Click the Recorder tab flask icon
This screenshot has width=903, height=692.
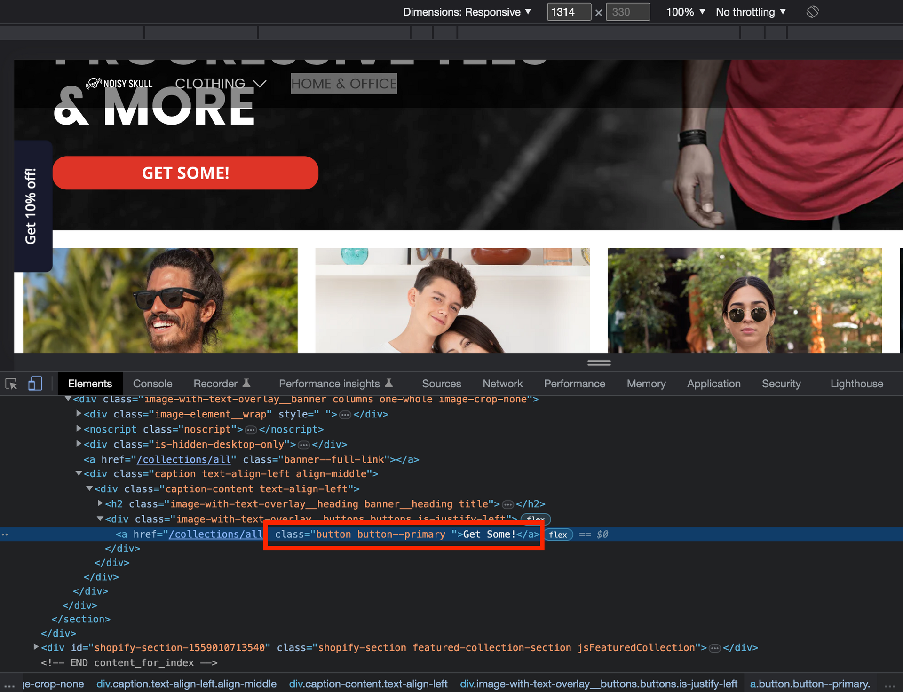(x=246, y=383)
